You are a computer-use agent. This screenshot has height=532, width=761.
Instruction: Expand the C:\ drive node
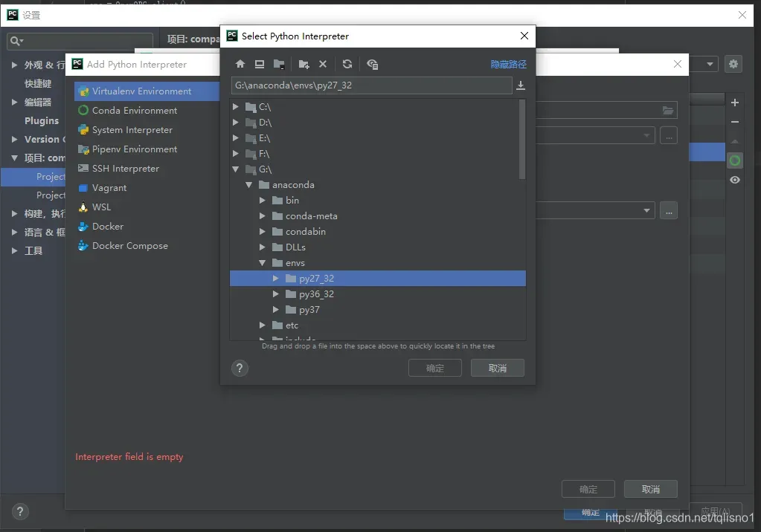point(235,107)
